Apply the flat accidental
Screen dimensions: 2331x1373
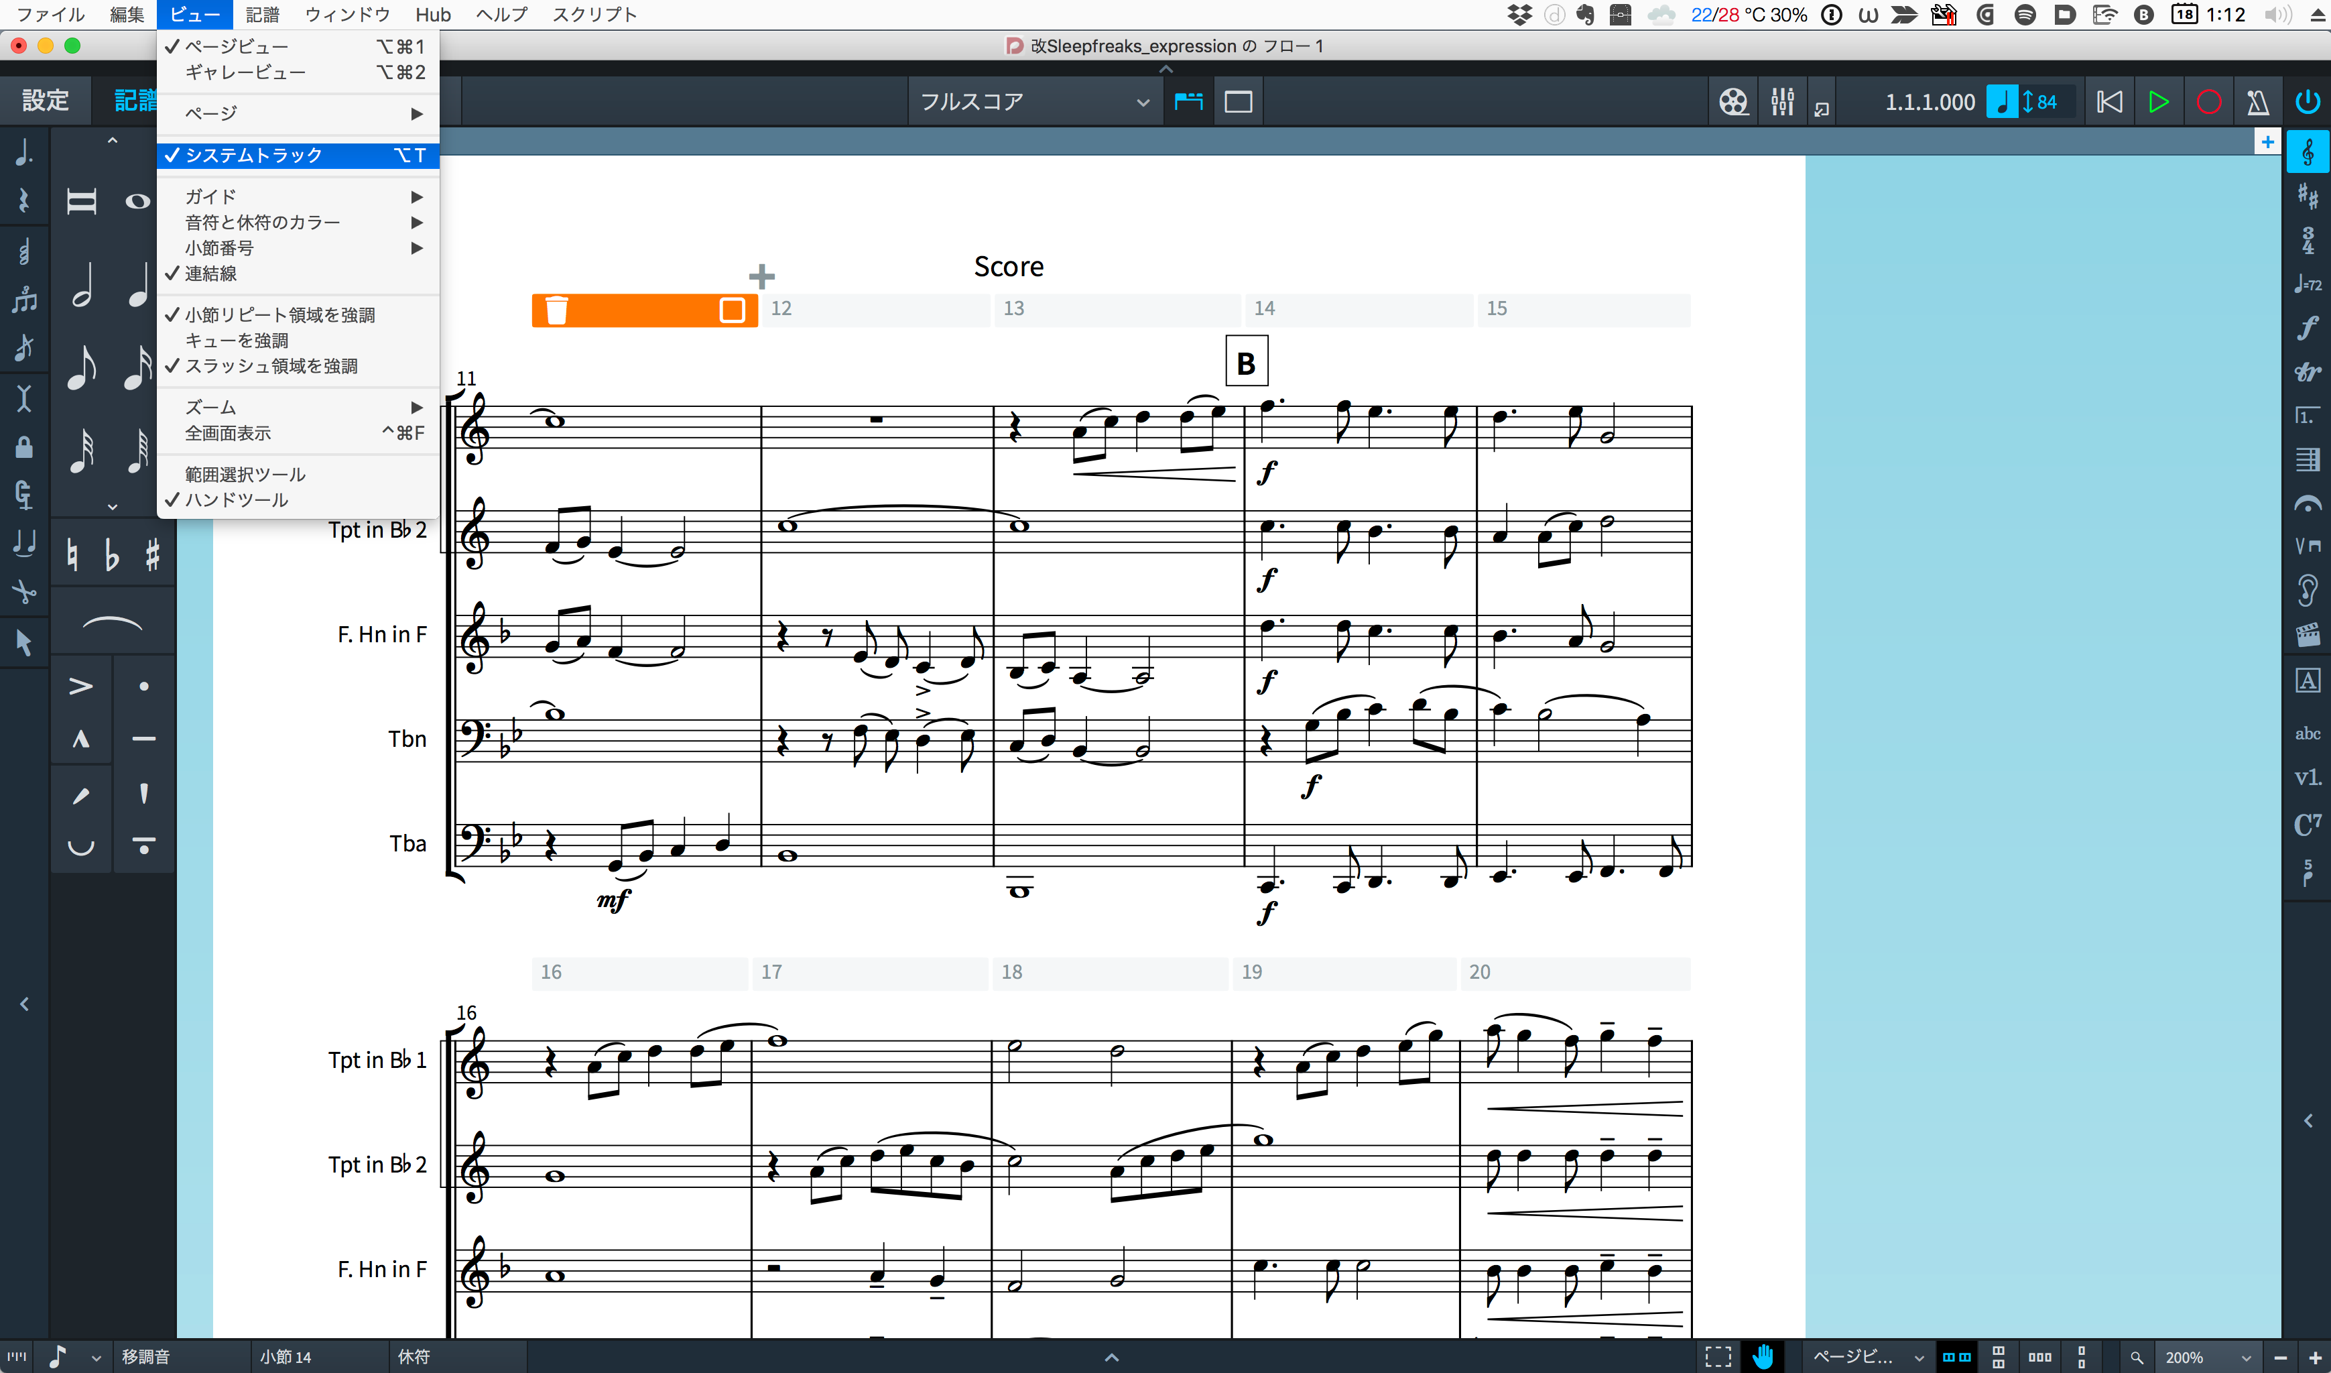(112, 554)
